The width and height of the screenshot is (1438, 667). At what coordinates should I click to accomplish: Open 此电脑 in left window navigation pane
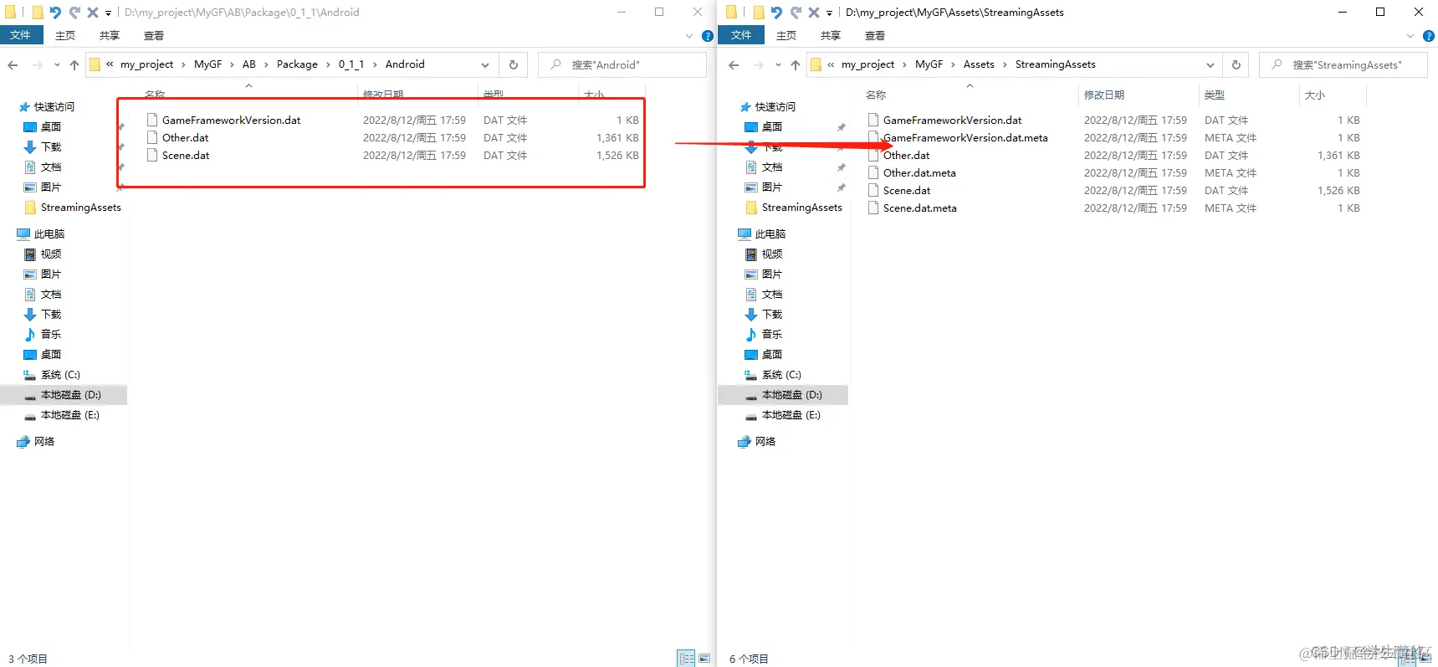coord(49,233)
